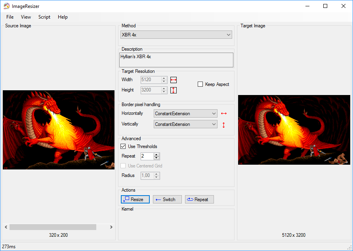Click the horizontal width-fit red arrow icon
The image size is (353, 251).
(174, 80)
